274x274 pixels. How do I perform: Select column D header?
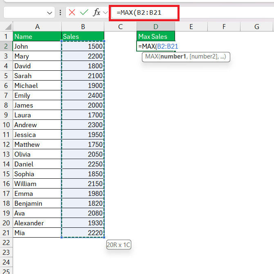[156, 27]
